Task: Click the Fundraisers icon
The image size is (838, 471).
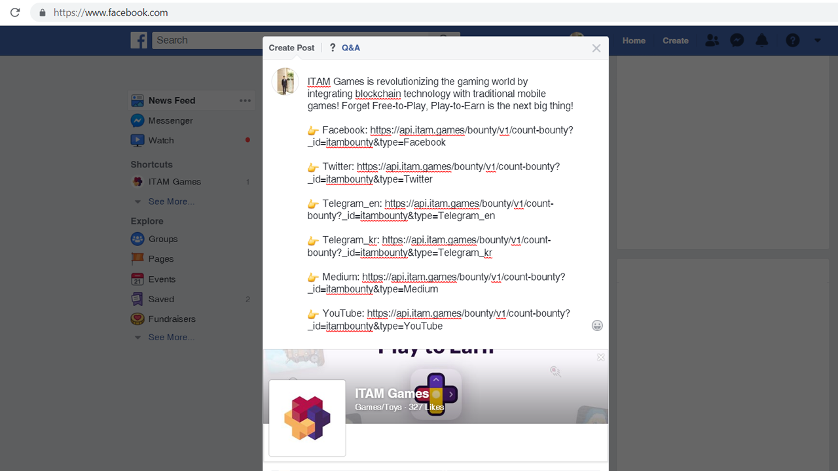Action: pos(137,319)
